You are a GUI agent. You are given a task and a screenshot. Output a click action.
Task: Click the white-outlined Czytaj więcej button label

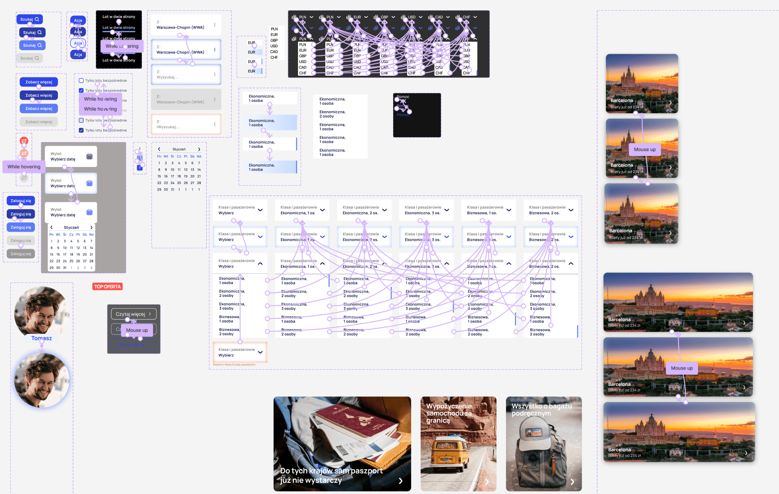click(x=130, y=314)
